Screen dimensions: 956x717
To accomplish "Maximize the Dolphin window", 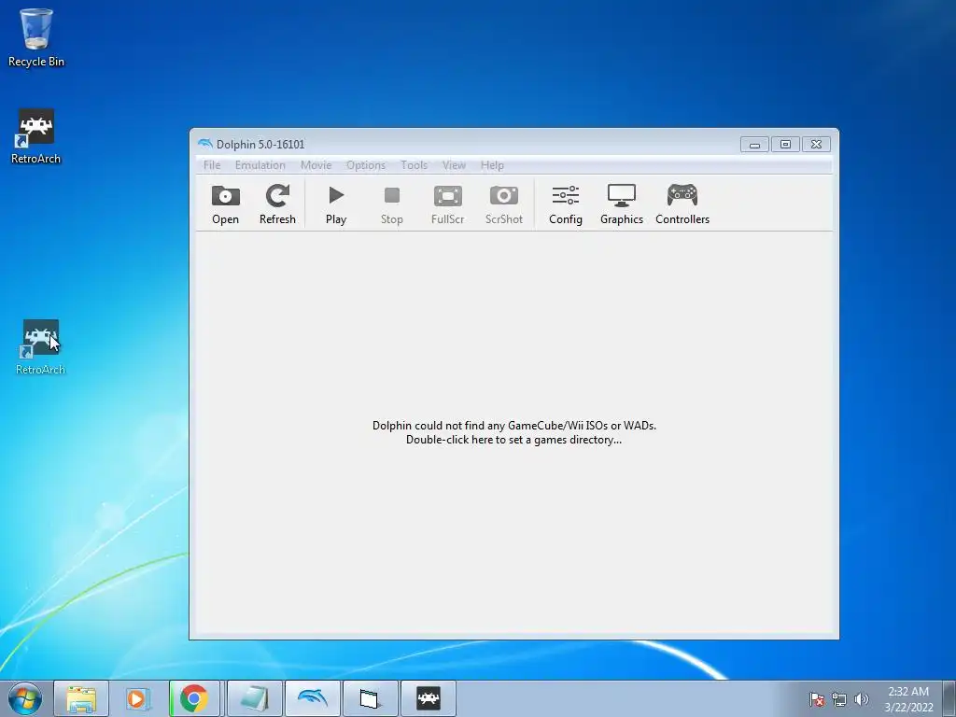I will [x=785, y=145].
